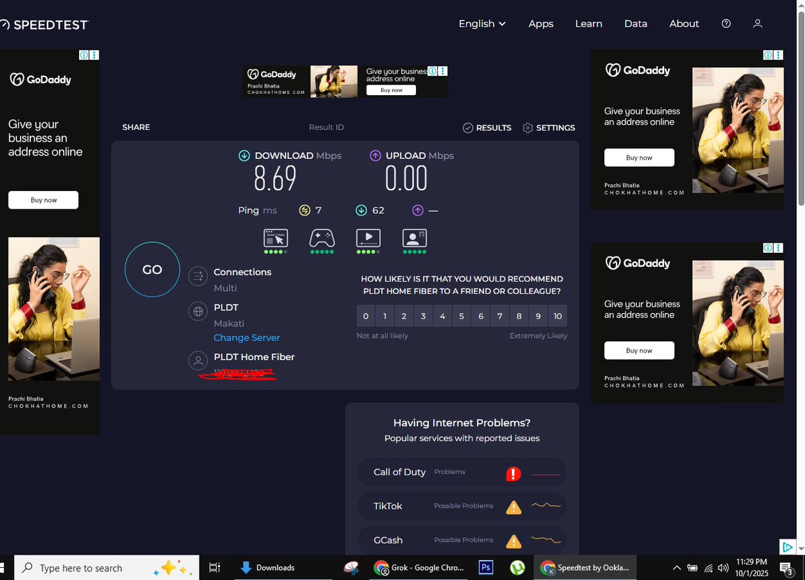Image resolution: width=805 pixels, height=580 pixels.
Task: Open the help question mark icon
Action: tap(726, 23)
